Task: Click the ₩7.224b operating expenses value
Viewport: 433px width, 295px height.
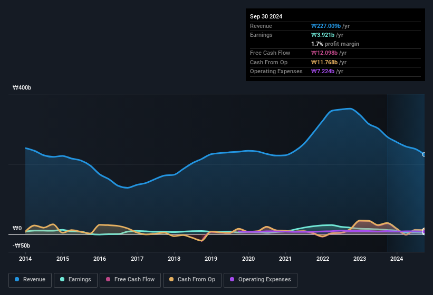Action: pyautogui.click(x=323, y=71)
